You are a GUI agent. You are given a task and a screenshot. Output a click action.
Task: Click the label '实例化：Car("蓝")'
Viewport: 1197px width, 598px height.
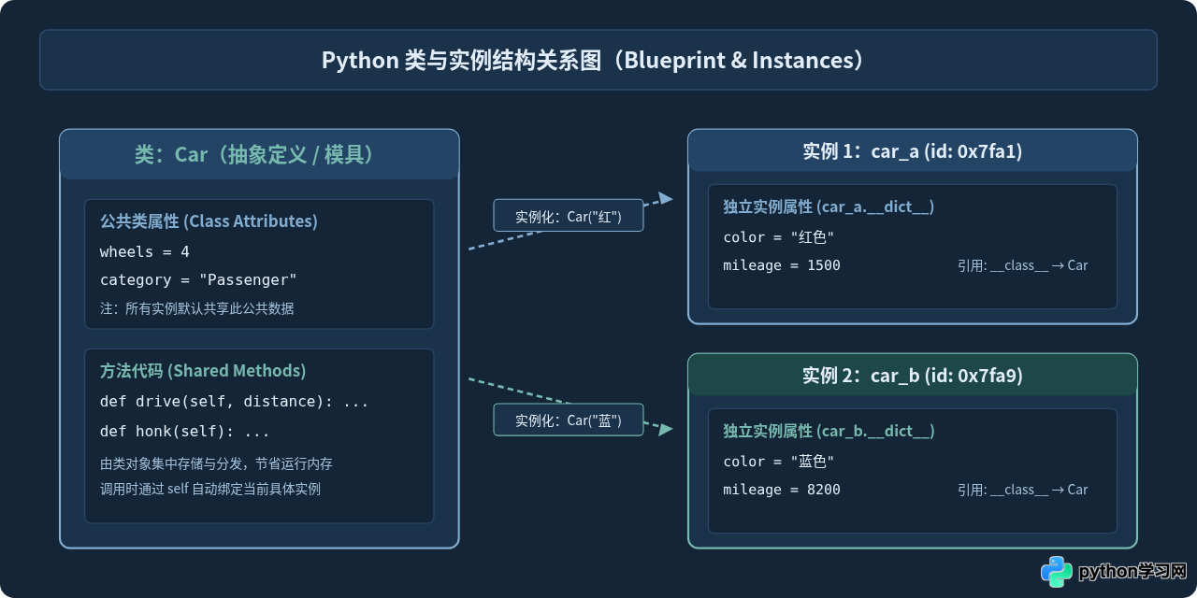click(x=569, y=420)
